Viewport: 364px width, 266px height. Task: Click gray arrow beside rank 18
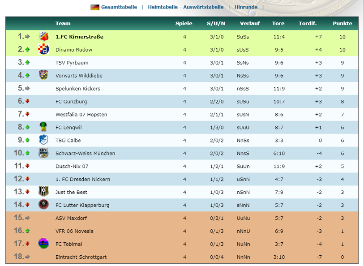tap(27, 257)
